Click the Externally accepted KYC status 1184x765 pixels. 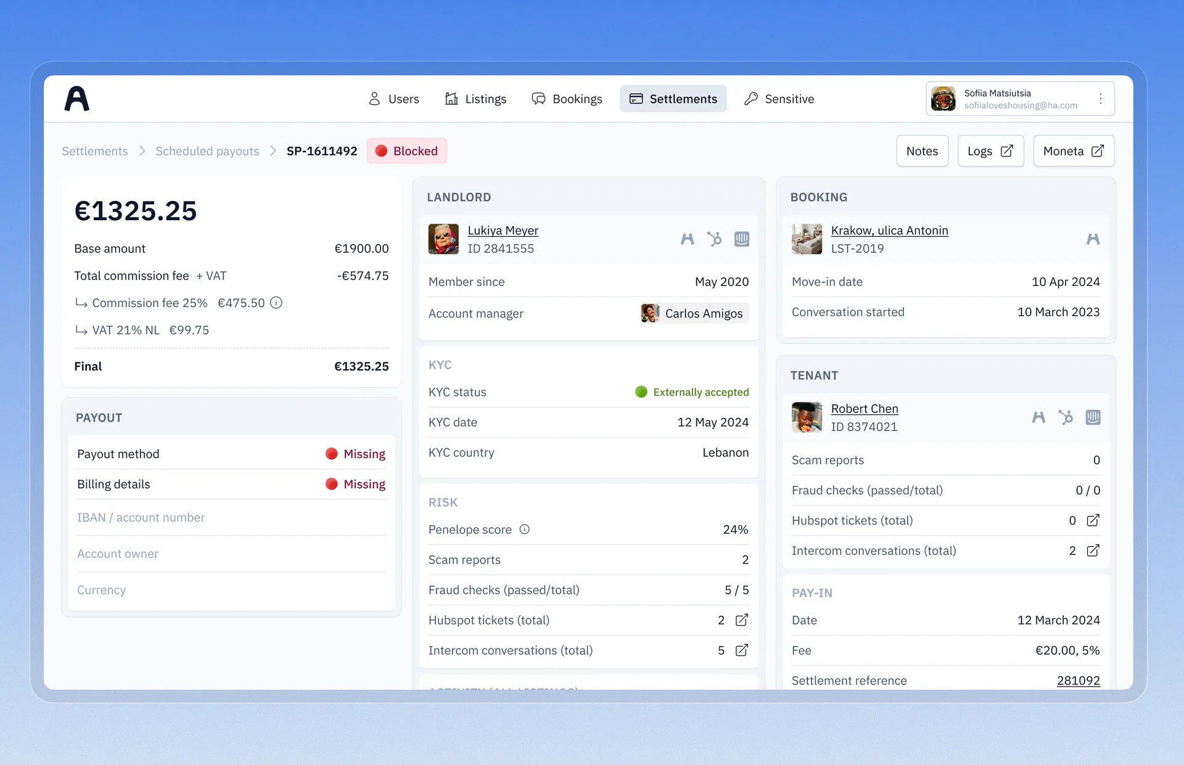click(692, 392)
